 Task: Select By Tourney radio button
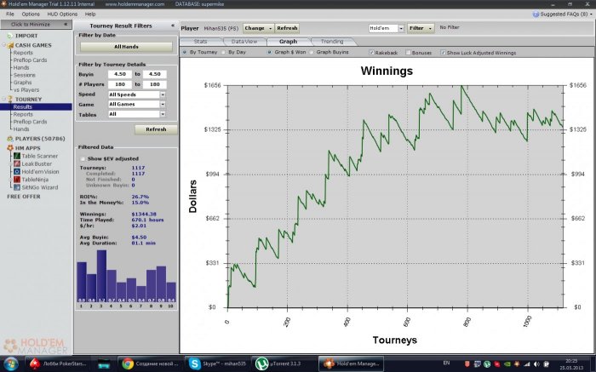point(185,52)
